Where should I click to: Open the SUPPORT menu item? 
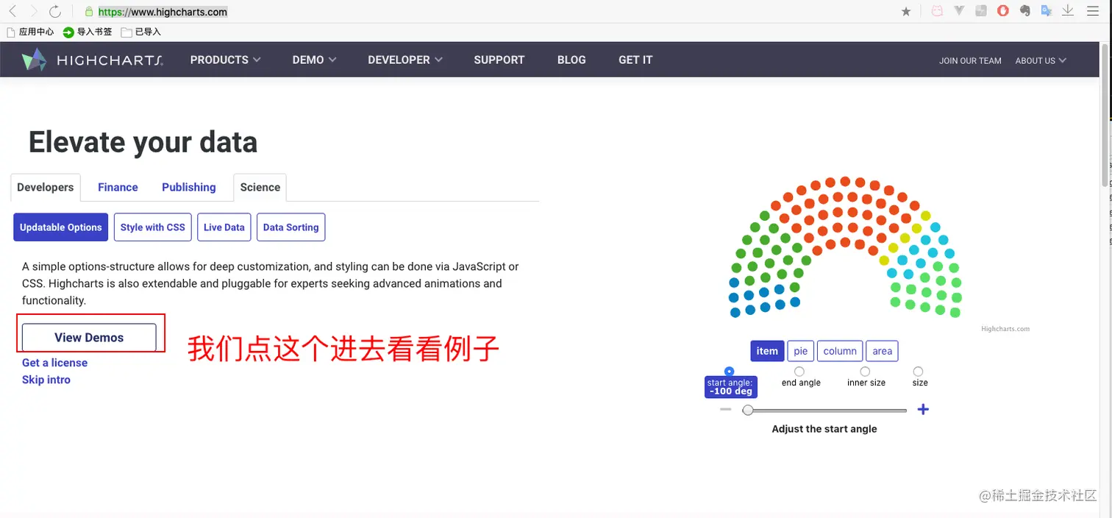[499, 60]
